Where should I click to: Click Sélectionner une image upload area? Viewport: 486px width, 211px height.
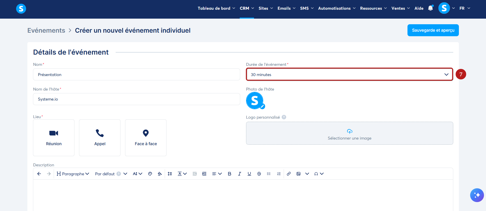[x=349, y=133]
